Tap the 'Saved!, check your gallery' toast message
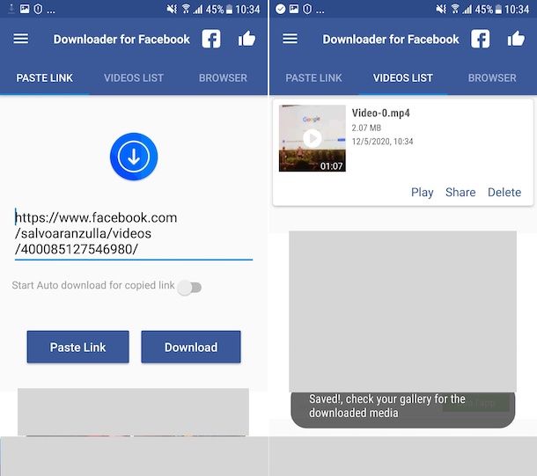 403,409
